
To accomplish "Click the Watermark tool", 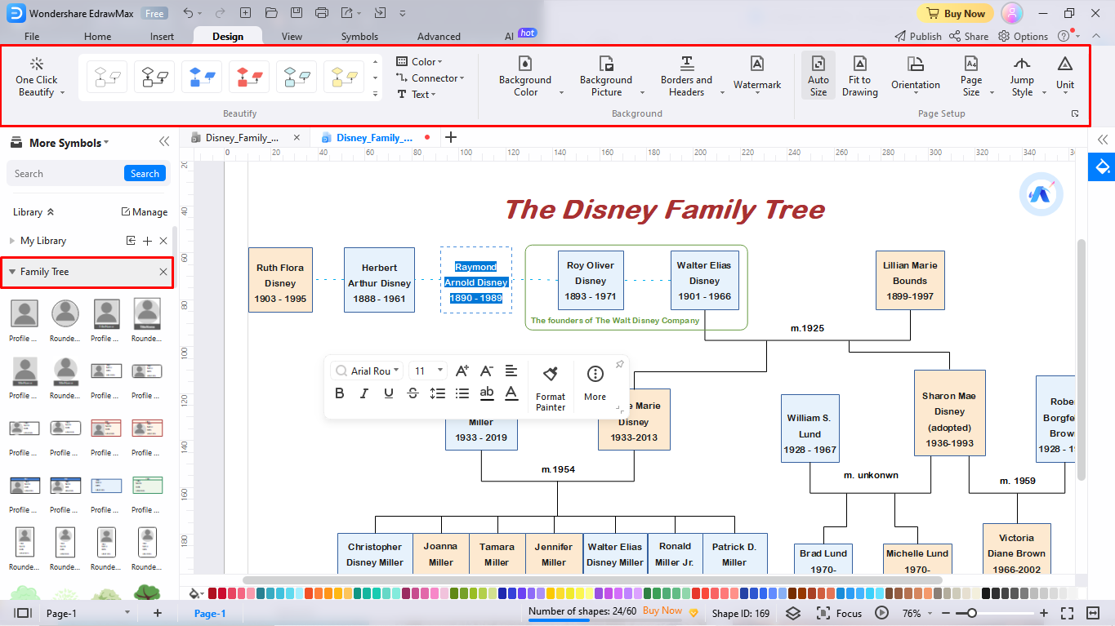I will point(757,77).
